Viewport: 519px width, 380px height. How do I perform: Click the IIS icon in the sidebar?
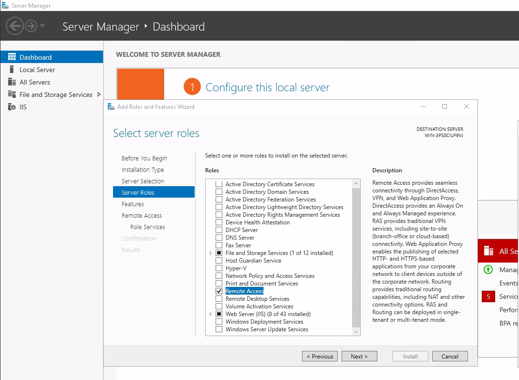tap(12, 106)
